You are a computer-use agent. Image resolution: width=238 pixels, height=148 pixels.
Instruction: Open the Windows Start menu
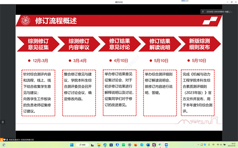click(72, 145)
